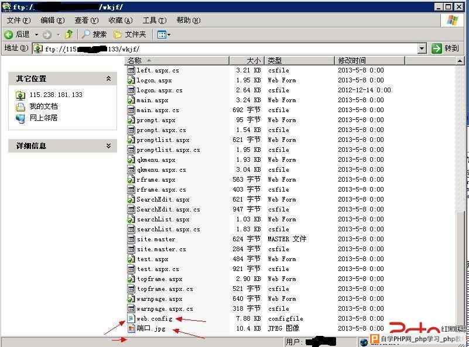Select file name rframe.aspx.cs
Image resolution: width=469 pixels, height=347 pixels.
coord(161,189)
